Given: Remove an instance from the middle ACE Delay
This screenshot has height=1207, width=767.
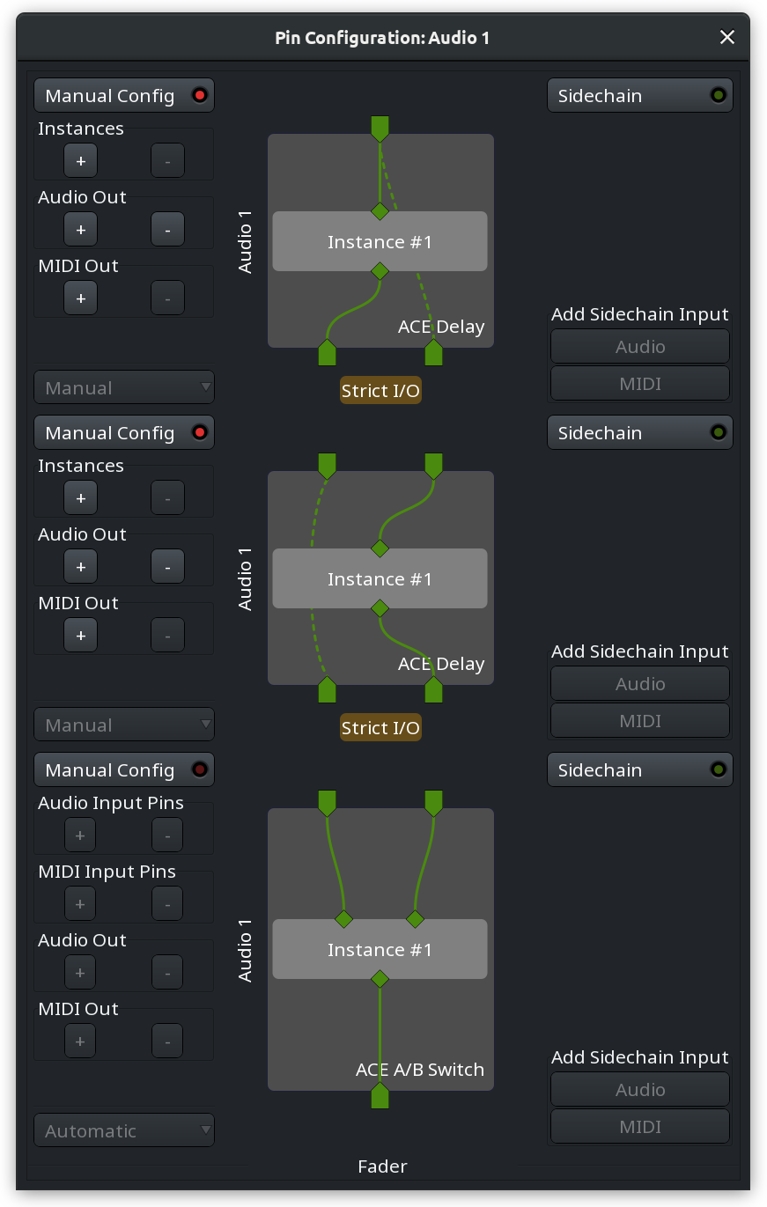Looking at the screenshot, I should [167, 498].
